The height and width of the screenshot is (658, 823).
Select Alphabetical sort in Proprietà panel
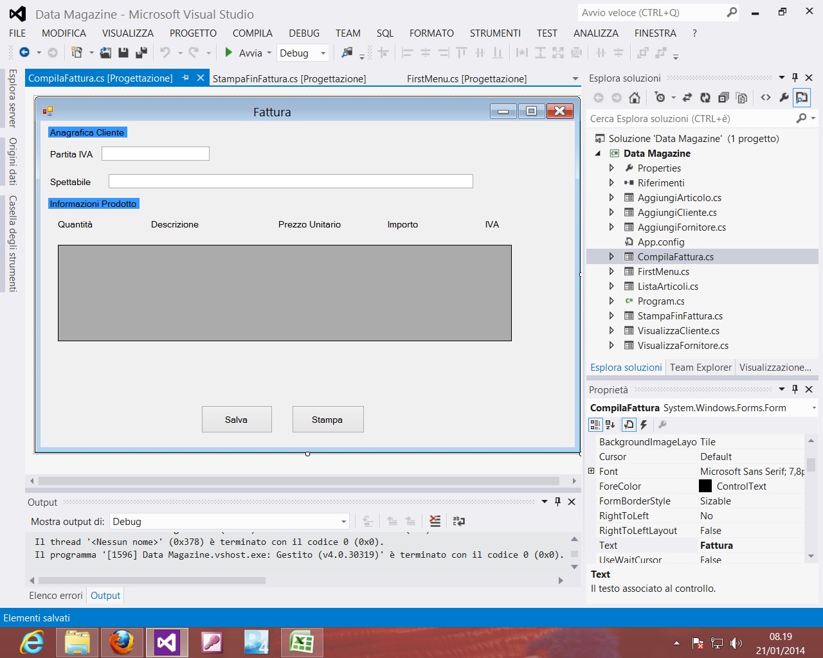click(x=610, y=425)
